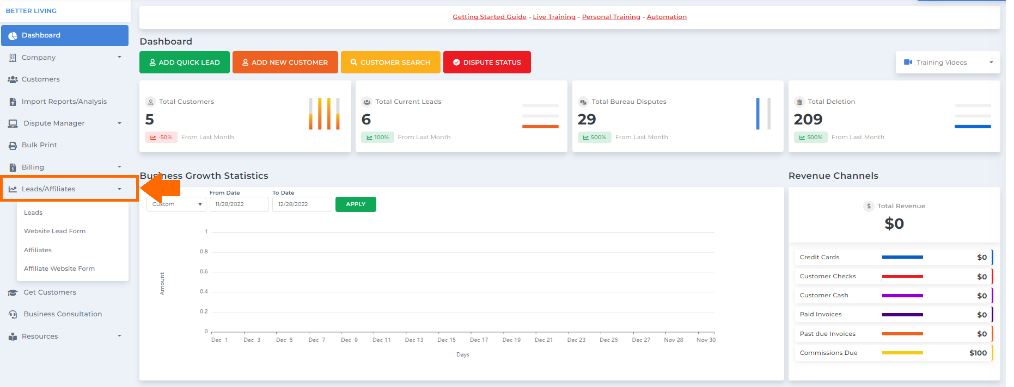Open the Automation link
This screenshot has width=1014, height=387.
(667, 17)
